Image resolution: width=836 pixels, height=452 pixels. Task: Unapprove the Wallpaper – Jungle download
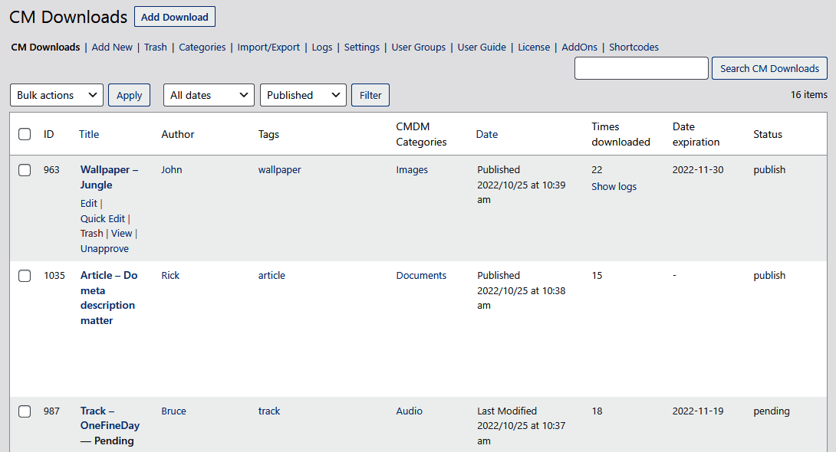click(x=104, y=249)
